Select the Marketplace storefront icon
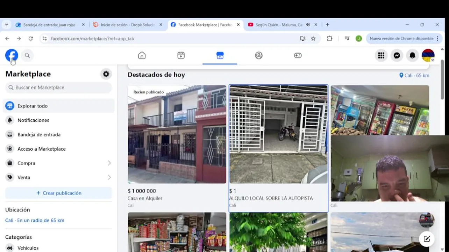This screenshot has width=449, height=252. tap(220, 55)
